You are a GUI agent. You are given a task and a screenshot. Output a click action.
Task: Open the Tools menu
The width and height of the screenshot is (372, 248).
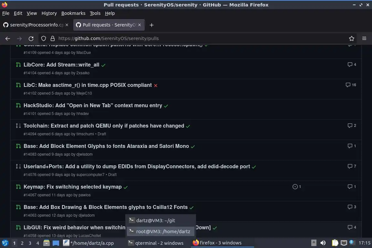tap(95, 13)
